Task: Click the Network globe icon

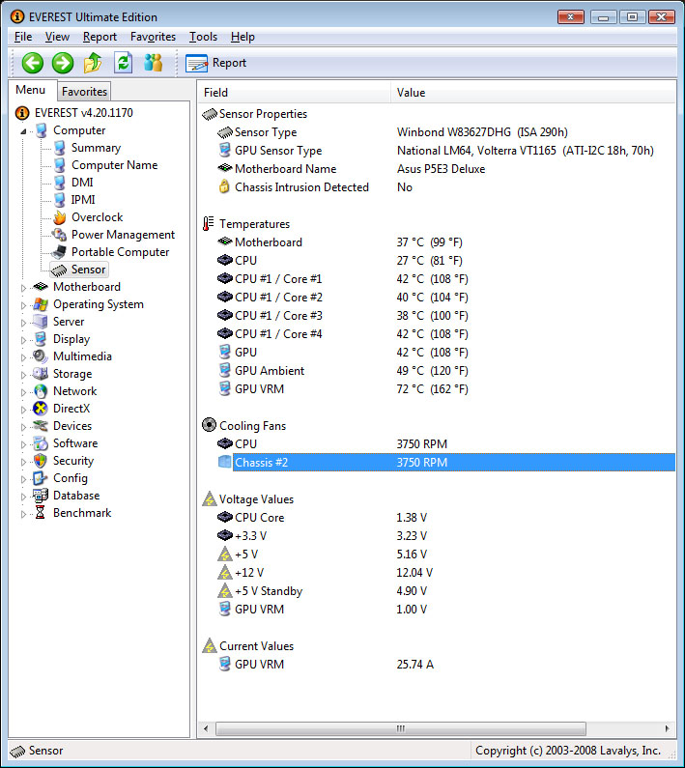Action: [41, 391]
